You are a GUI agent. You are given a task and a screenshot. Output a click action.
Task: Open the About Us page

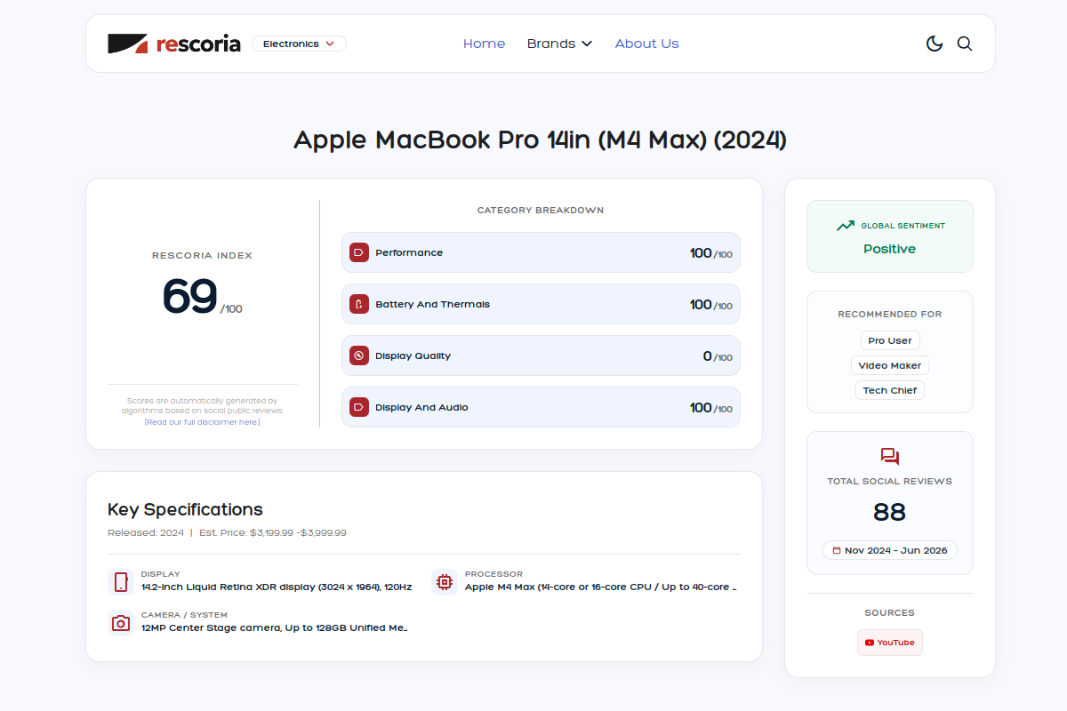click(646, 44)
